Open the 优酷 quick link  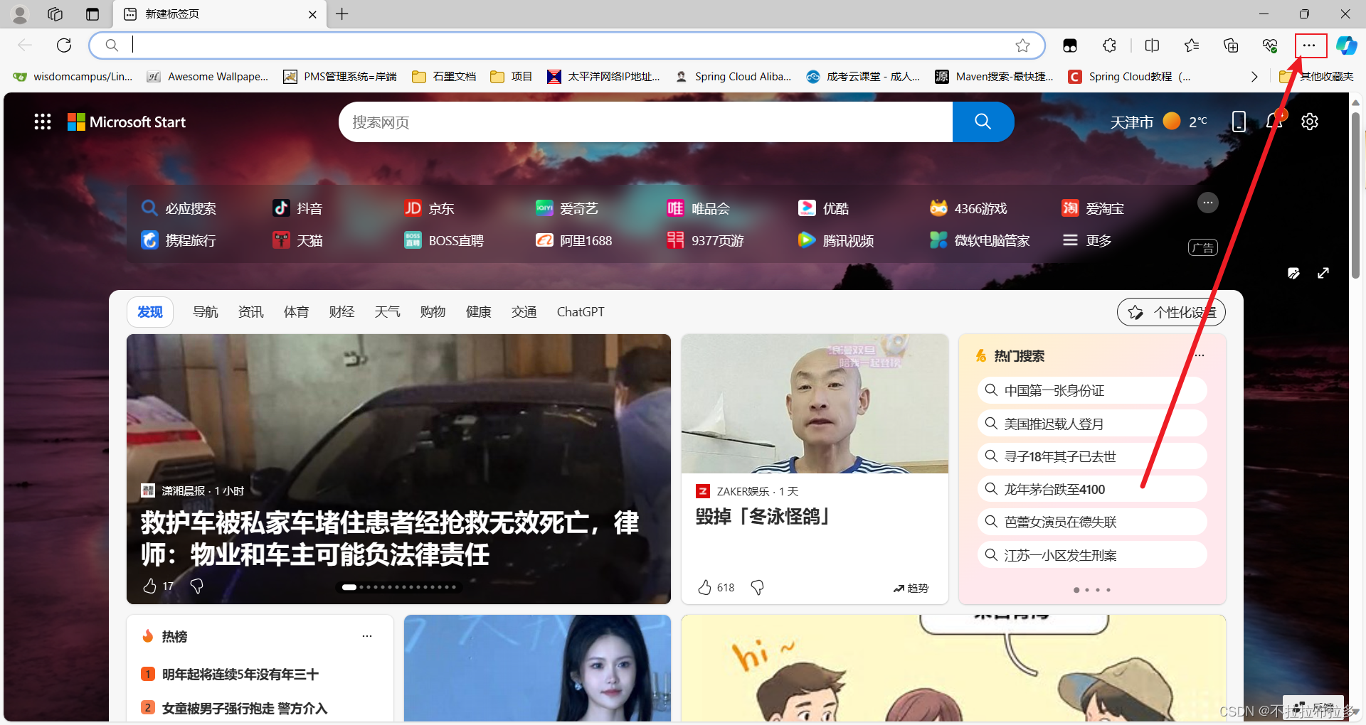(x=824, y=208)
